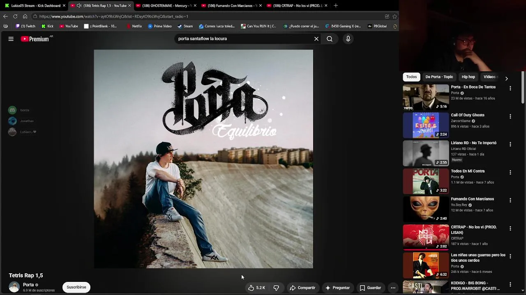Close the Tetris Rap 1,5 browser tab
This screenshot has width=526, height=295.
pos(129,6)
